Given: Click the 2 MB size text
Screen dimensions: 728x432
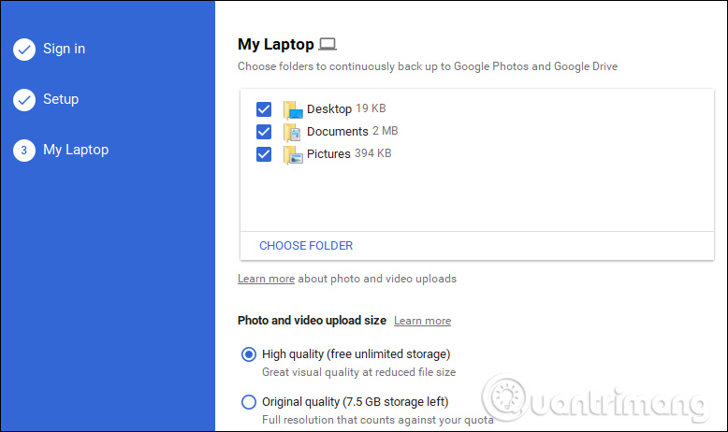Looking at the screenshot, I should pos(385,131).
